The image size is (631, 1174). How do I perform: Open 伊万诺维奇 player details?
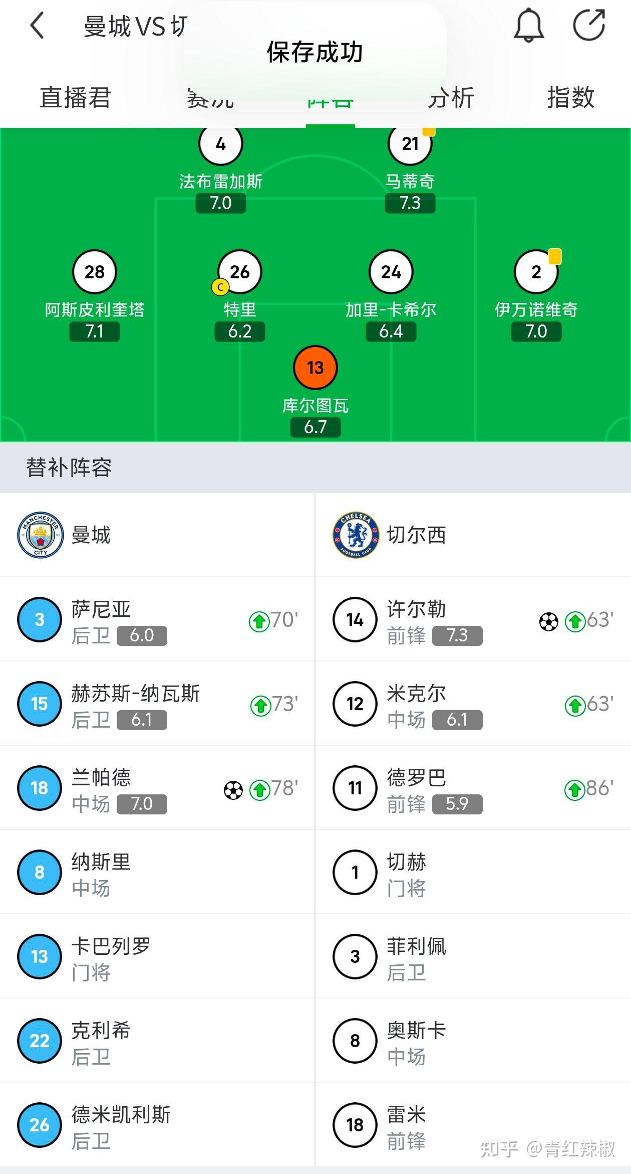pos(536,272)
